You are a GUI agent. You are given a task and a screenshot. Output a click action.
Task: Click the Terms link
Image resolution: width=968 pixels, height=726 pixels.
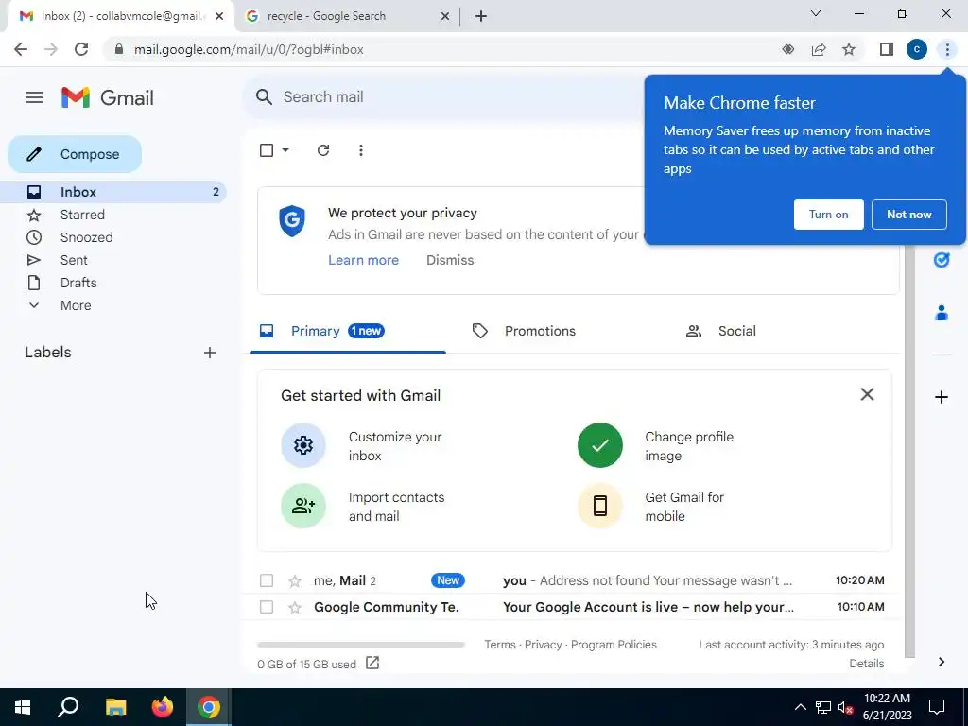click(500, 645)
